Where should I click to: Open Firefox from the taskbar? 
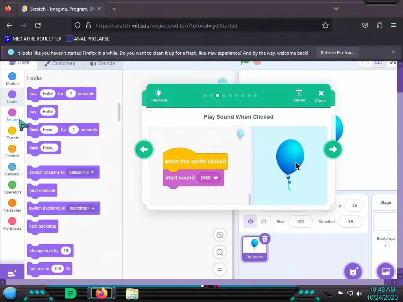coord(102,293)
